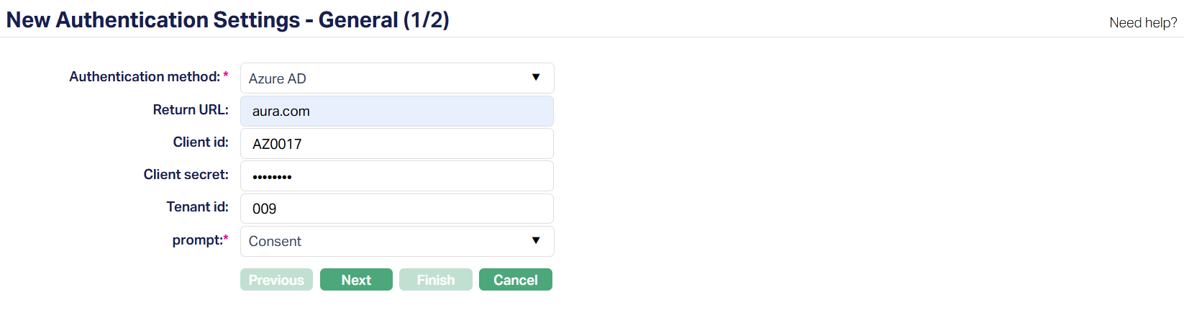
Task: Click the Finish button
Action: (x=435, y=280)
